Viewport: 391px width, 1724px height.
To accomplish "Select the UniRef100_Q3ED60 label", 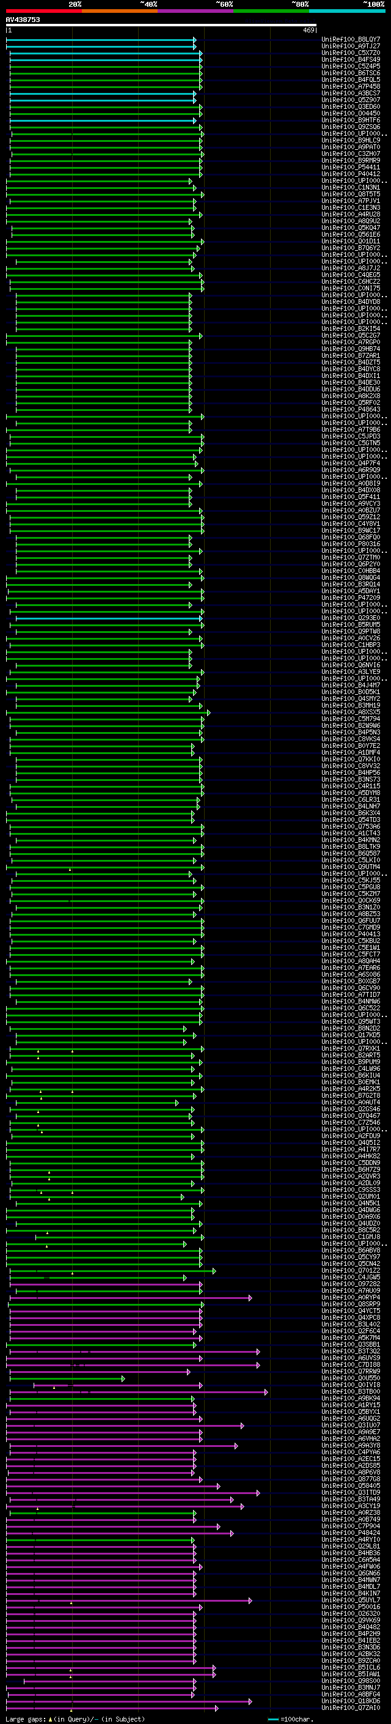I will [351, 106].
